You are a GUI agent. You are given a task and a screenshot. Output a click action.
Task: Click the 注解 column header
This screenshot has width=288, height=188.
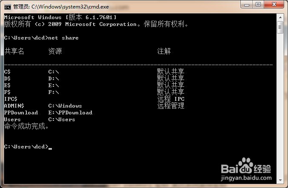click(164, 51)
